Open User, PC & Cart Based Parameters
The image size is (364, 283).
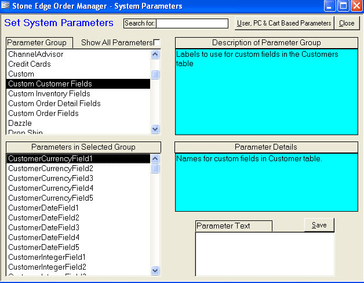tap(284, 23)
